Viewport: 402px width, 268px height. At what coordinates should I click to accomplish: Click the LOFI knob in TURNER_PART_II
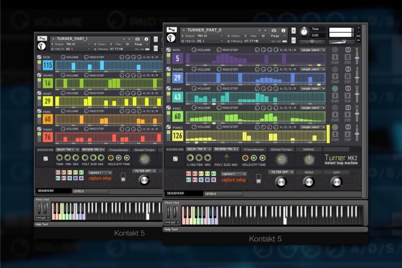coord(337,182)
